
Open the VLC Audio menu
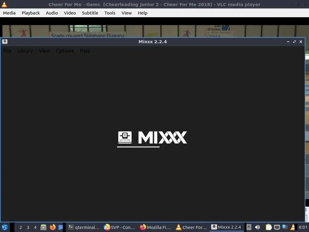coord(52,13)
